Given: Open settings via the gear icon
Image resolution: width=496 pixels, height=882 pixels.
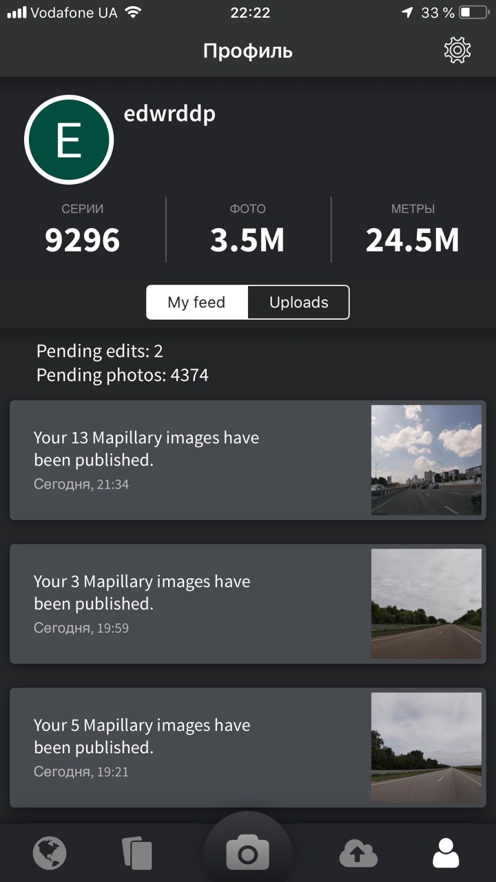Looking at the screenshot, I should click(x=457, y=50).
